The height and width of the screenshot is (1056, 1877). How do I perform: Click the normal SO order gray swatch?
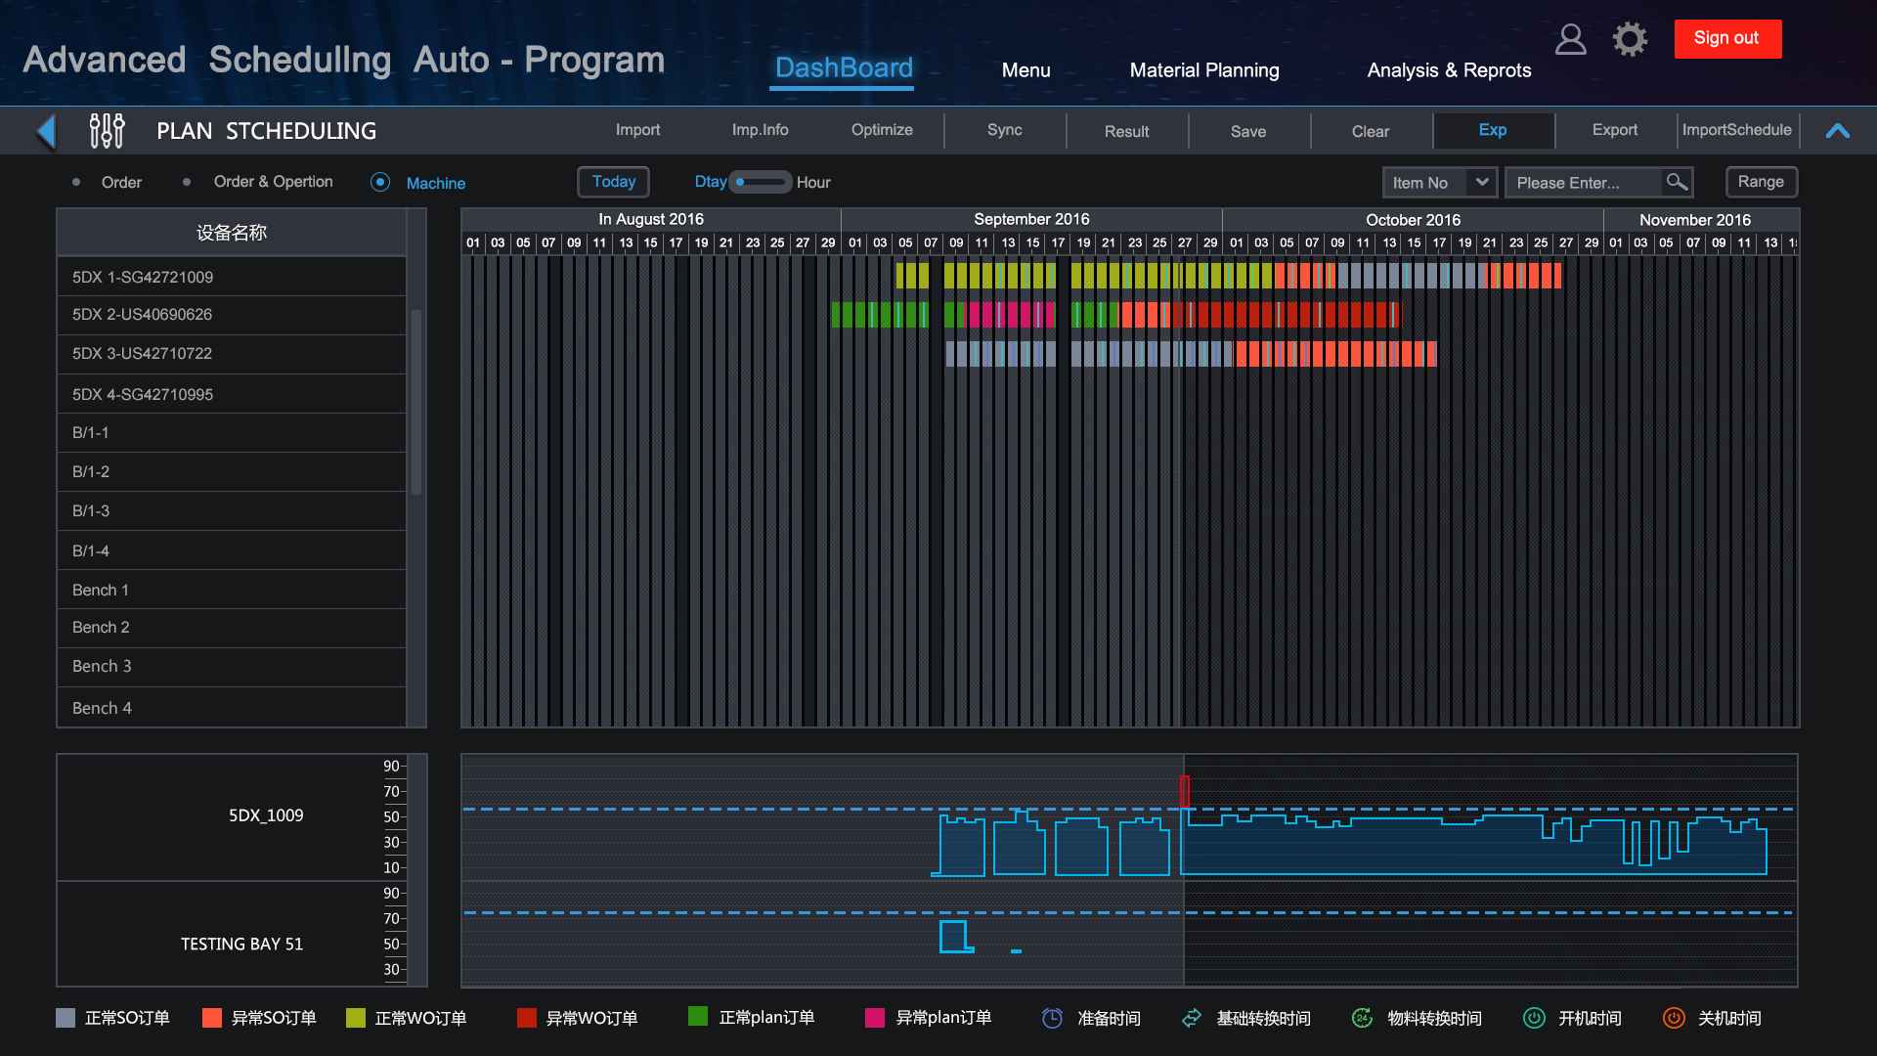point(65,1018)
